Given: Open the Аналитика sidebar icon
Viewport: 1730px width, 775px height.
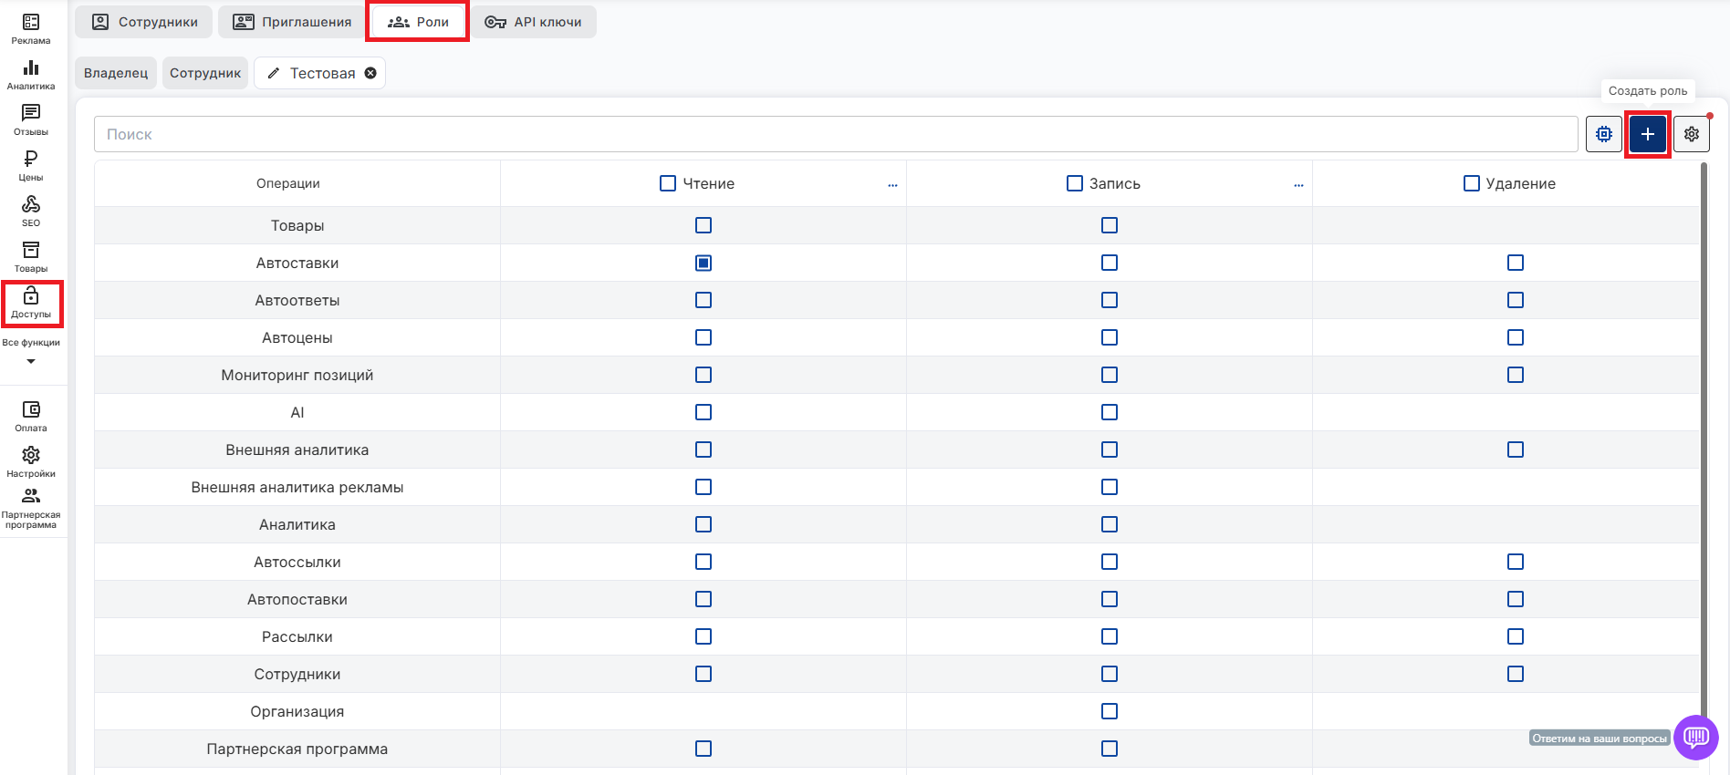Looking at the screenshot, I should click(31, 74).
